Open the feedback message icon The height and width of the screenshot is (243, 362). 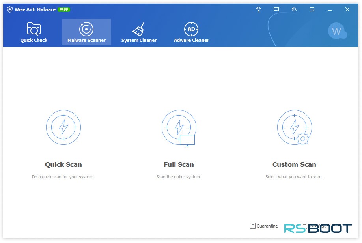click(x=276, y=9)
